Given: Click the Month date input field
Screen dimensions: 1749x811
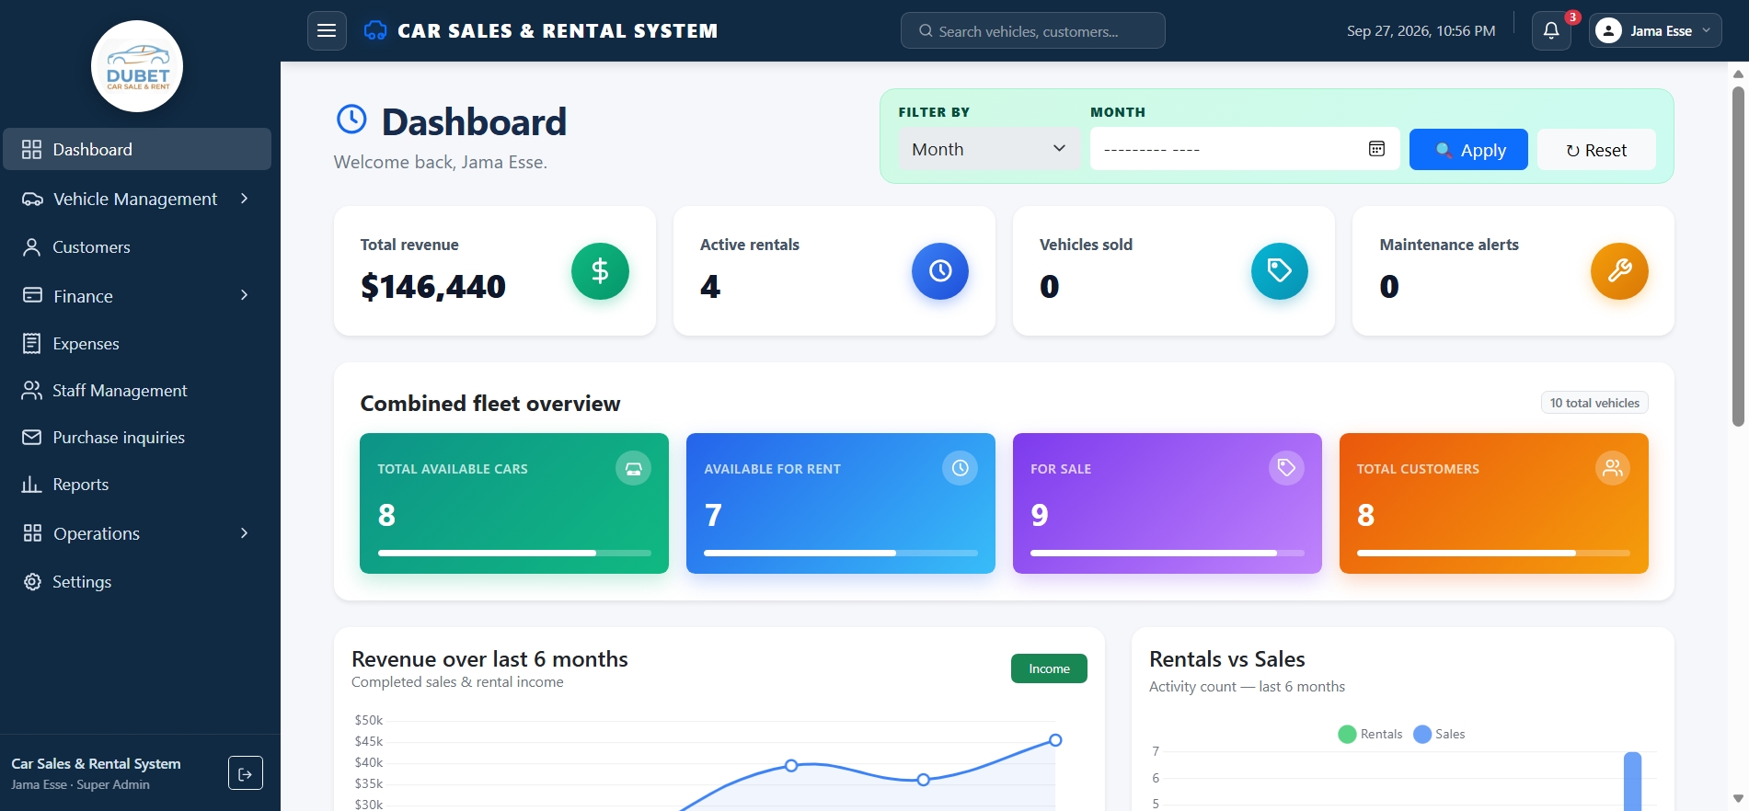Looking at the screenshot, I should tap(1245, 149).
